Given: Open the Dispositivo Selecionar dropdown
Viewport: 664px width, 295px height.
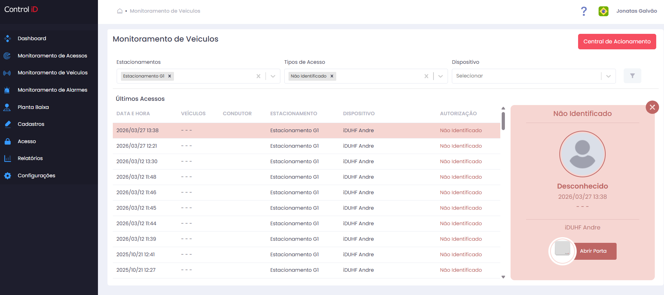Looking at the screenshot, I should coord(534,76).
